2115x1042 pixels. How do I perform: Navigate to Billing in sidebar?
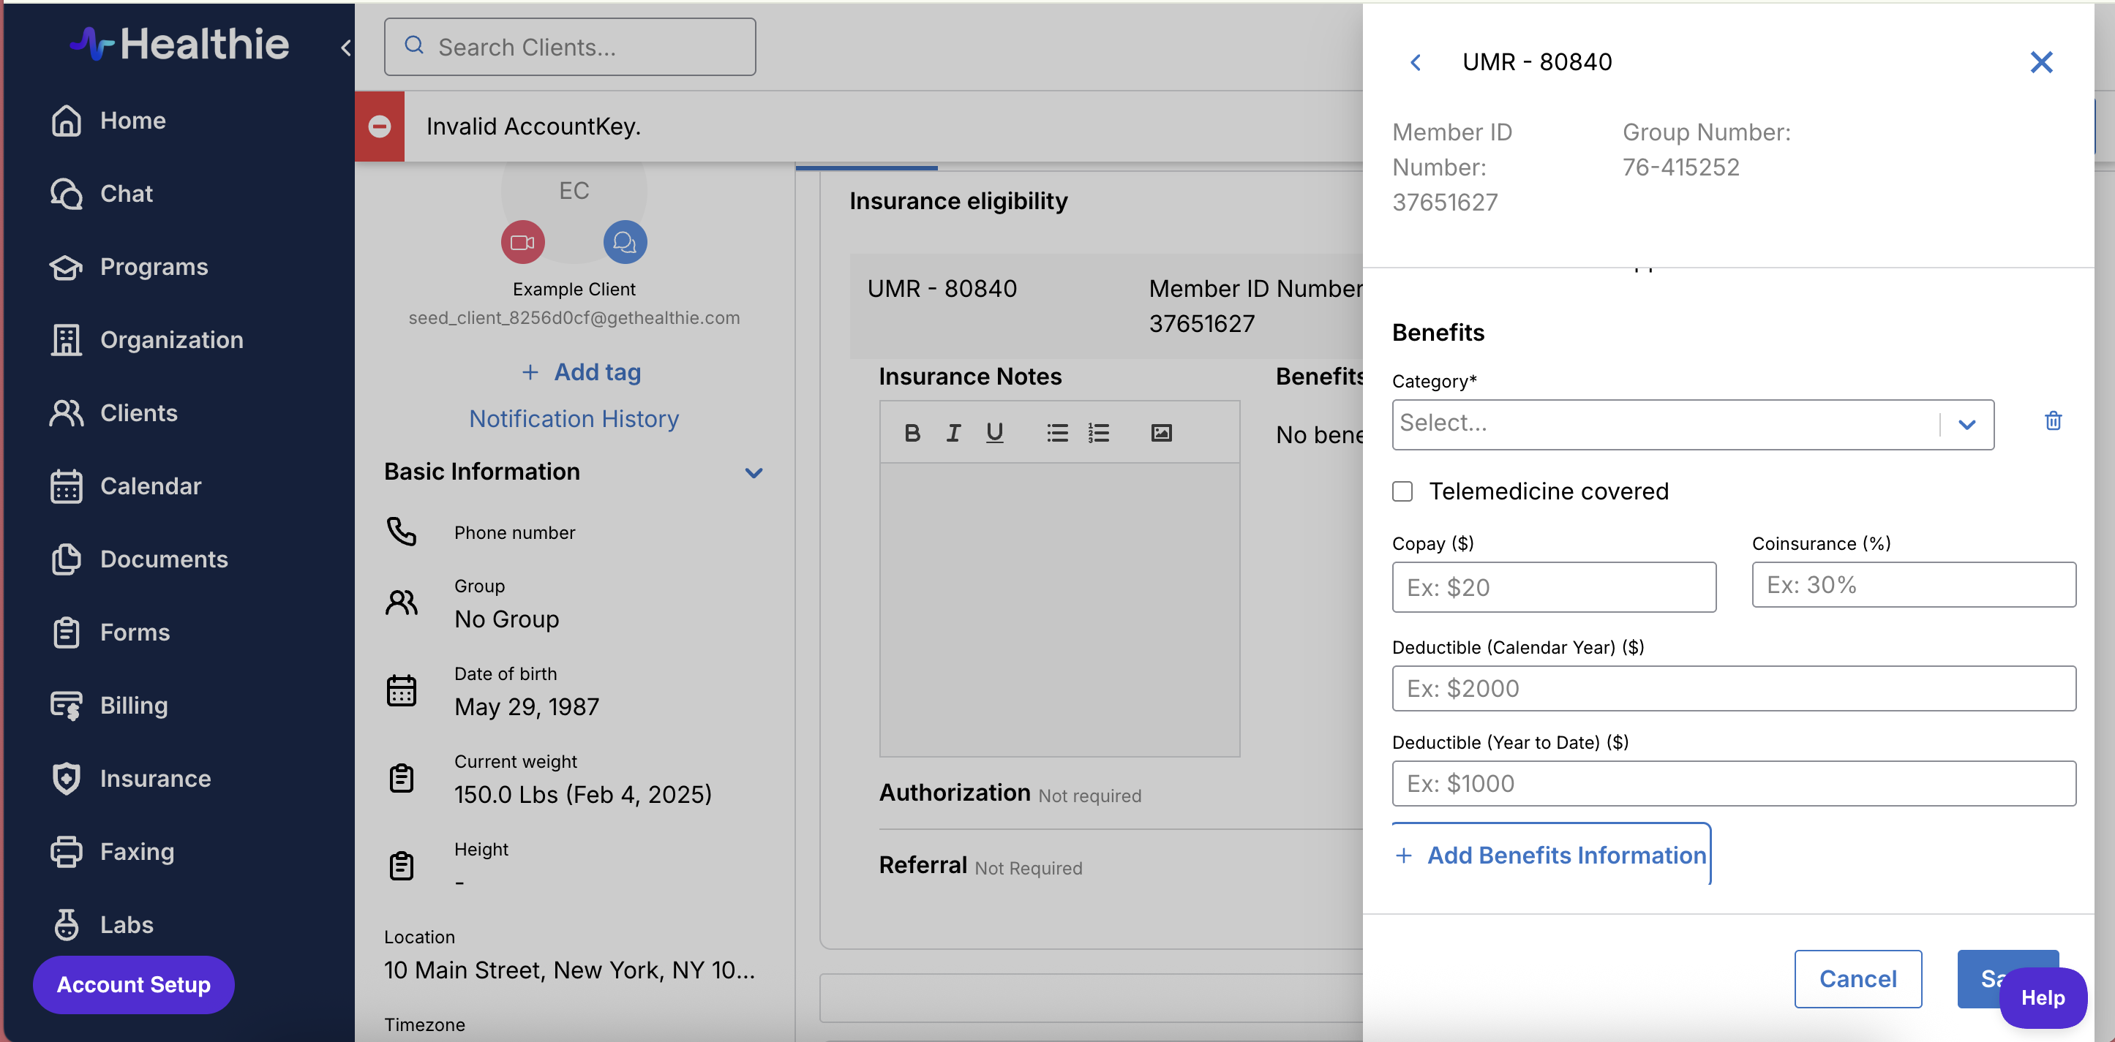(133, 705)
